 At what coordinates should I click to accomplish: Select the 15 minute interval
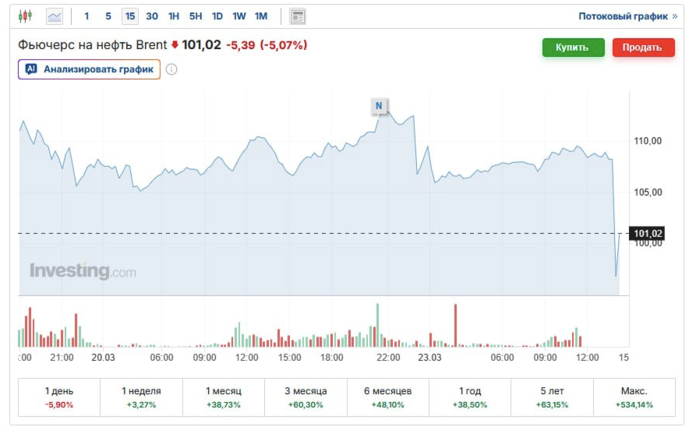[x=130, y=16]
